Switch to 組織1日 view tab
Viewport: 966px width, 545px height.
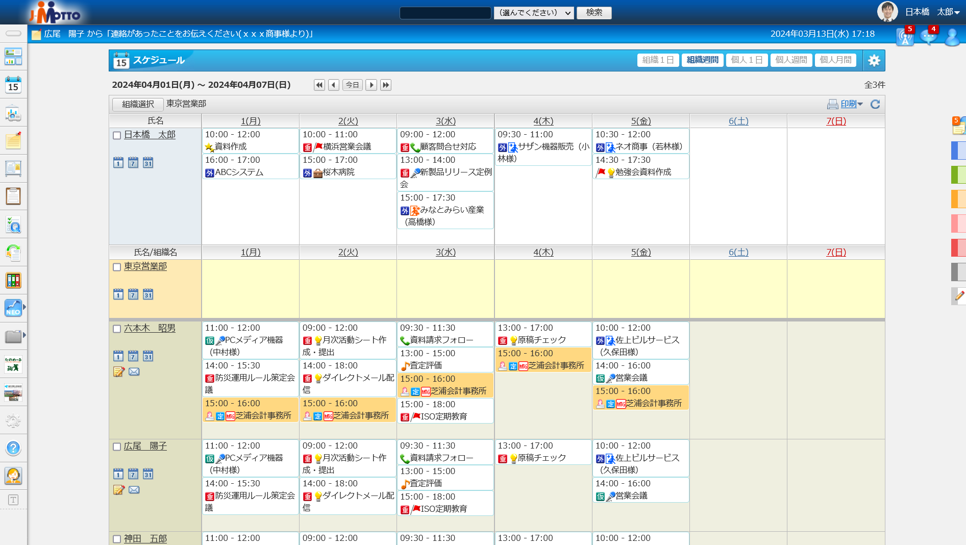(x=658, y=60)
